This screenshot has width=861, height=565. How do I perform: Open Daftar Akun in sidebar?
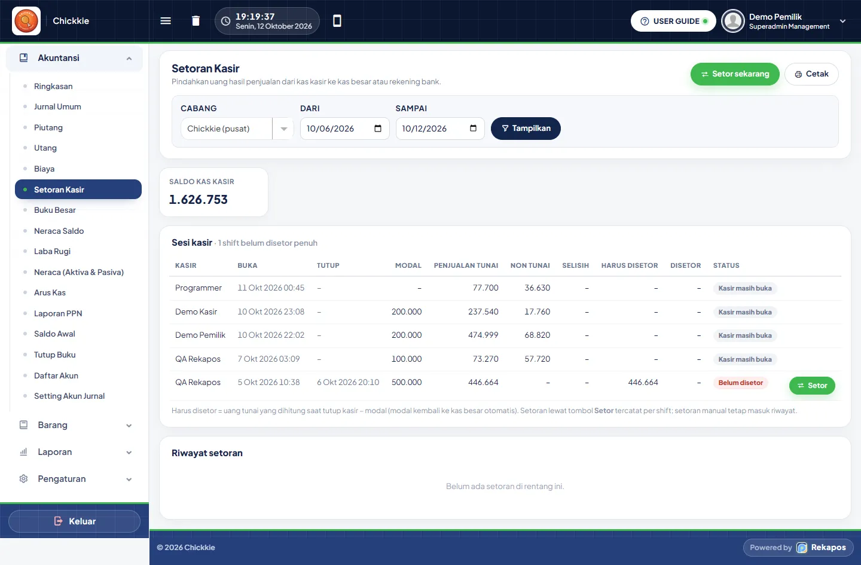56,375
